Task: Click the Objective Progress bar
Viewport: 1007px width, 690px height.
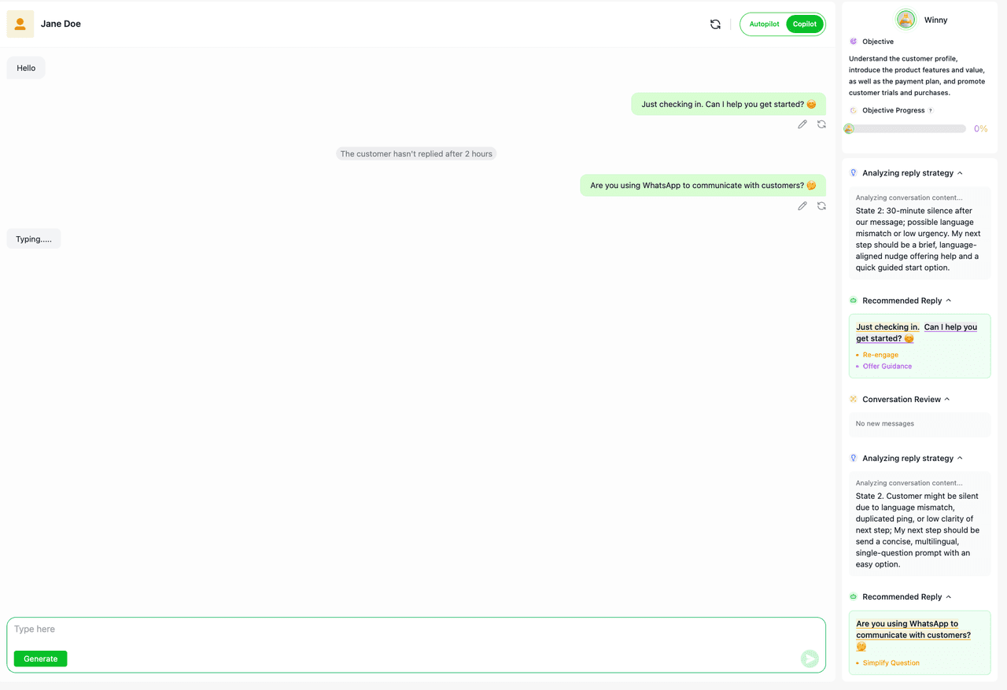Action: point(905,129)
